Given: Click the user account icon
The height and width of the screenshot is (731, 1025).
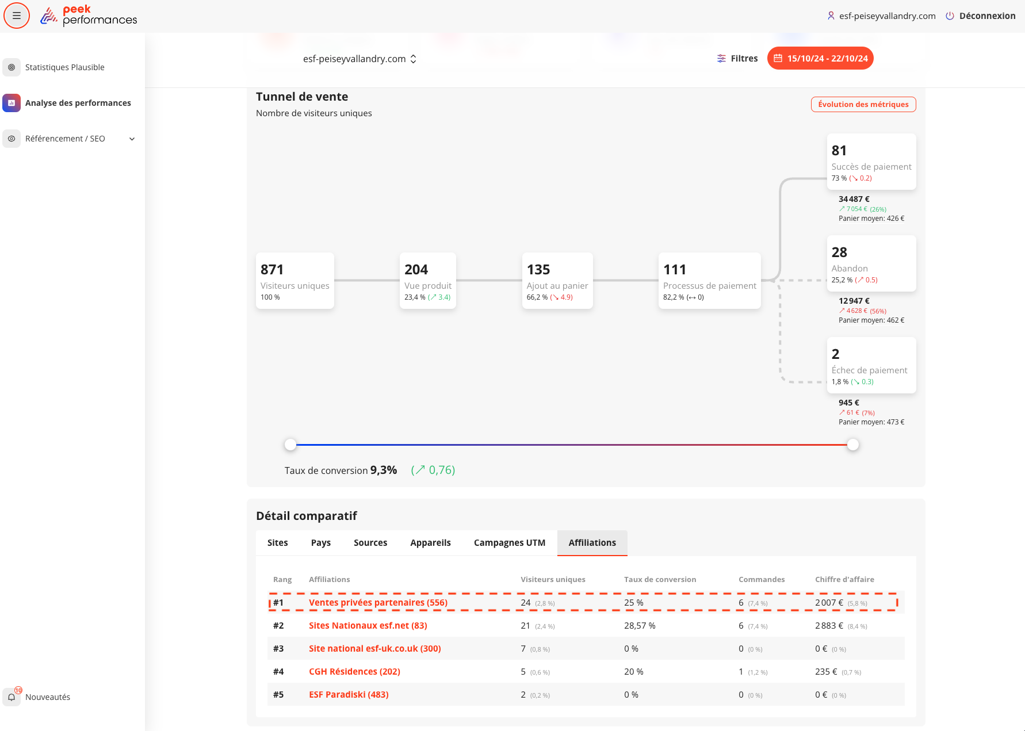Looking at the screenshot, I should click(831, 16).
